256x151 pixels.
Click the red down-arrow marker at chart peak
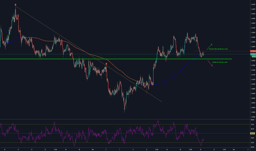tap(15, 5)
